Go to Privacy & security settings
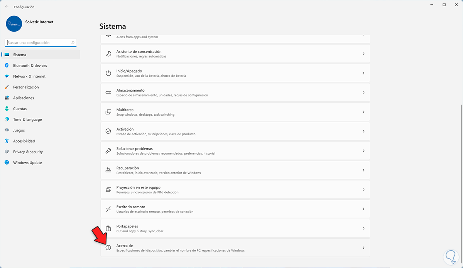Screen dimensions: 463x268 point(28,152)
